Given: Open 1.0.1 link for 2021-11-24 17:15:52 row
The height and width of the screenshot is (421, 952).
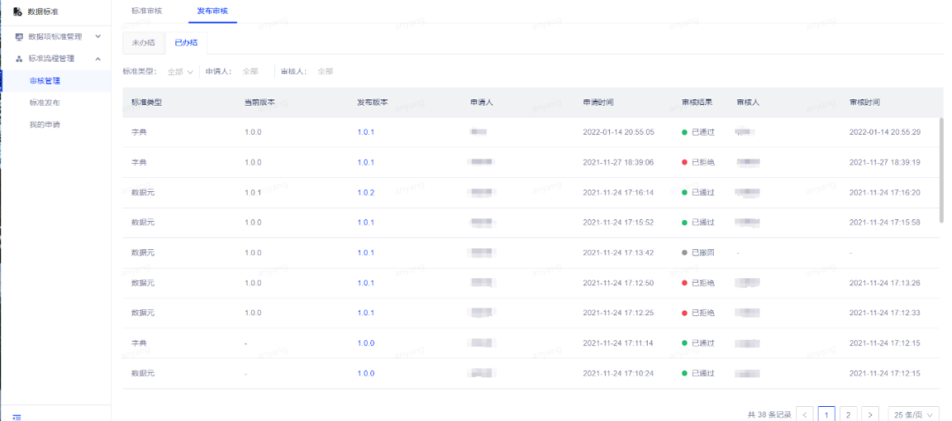Looking at the screenshot, I should pyautogui.click(x=366, y=223).
